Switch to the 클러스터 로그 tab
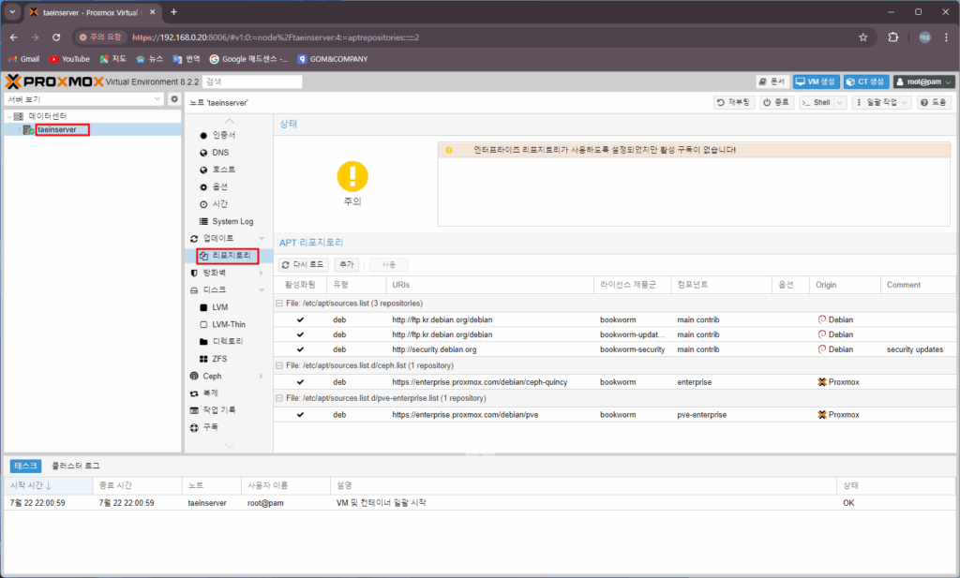 [x=75, y=467]
